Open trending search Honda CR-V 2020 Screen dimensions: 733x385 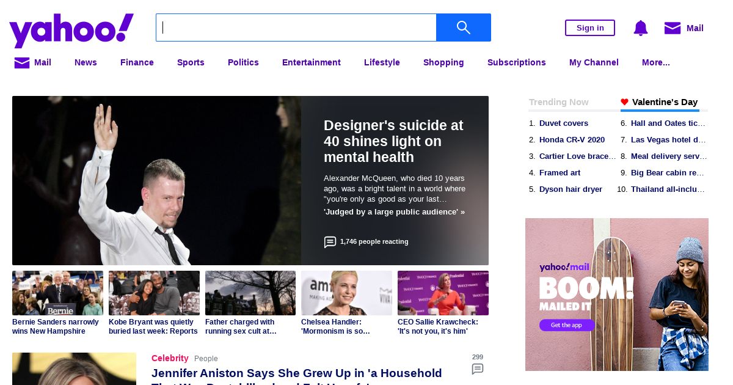(572, 140)
